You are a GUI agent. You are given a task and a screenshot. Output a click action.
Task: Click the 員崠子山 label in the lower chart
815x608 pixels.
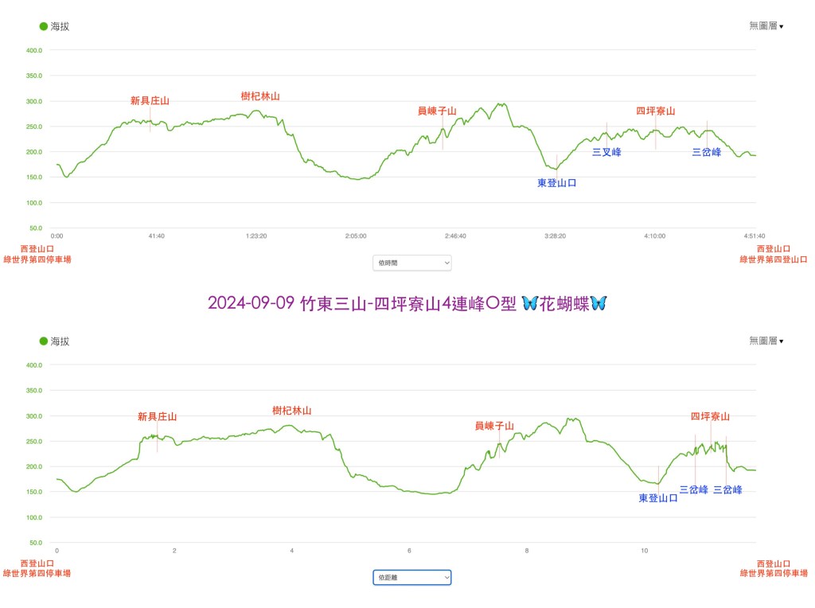coord(494,427)
